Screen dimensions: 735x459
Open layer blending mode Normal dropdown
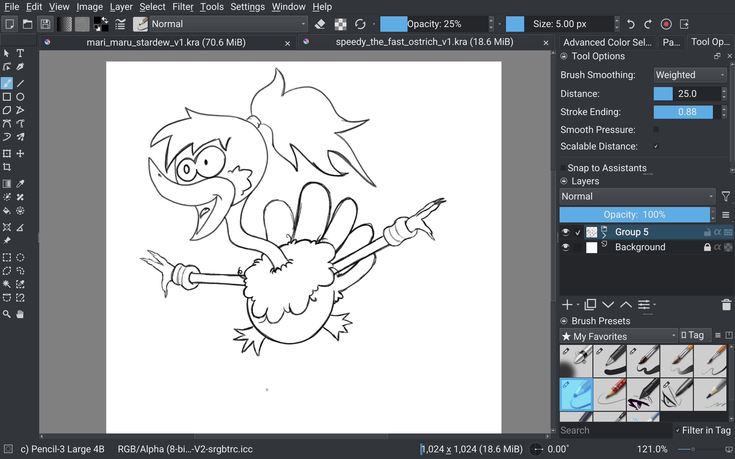click(x=637, y=196)
